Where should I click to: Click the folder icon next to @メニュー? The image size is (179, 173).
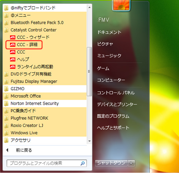6,15
